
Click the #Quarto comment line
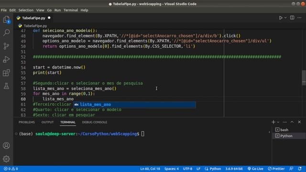click(77, 109)
